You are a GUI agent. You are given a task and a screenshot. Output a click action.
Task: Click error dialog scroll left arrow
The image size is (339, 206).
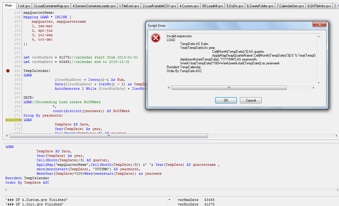[169, 88]
